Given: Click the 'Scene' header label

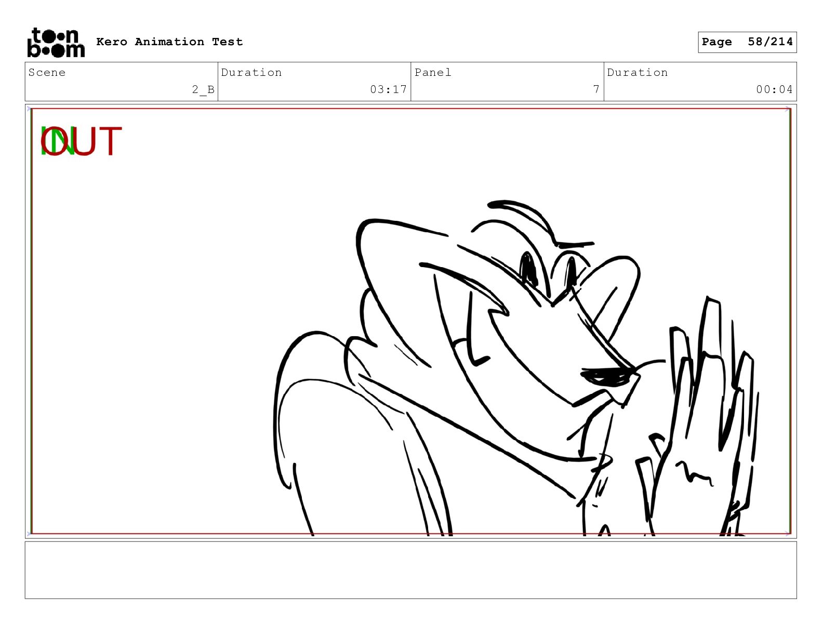Looking at the screenshot, I should [x=47, y=72].
